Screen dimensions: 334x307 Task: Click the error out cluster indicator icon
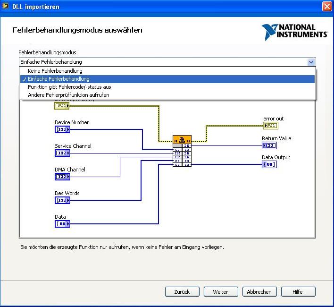point(271,126)
